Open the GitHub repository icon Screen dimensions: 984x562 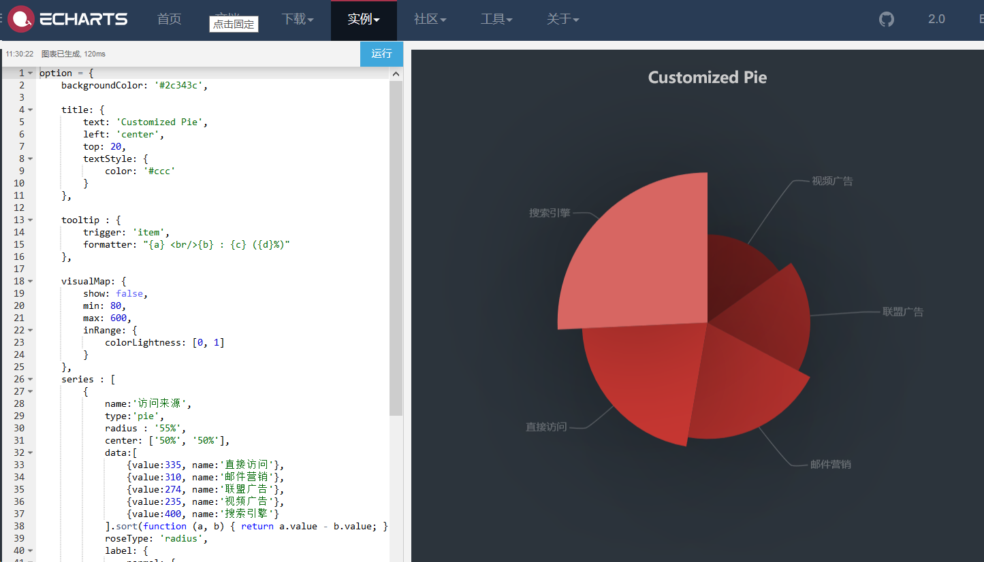point(886,19)
